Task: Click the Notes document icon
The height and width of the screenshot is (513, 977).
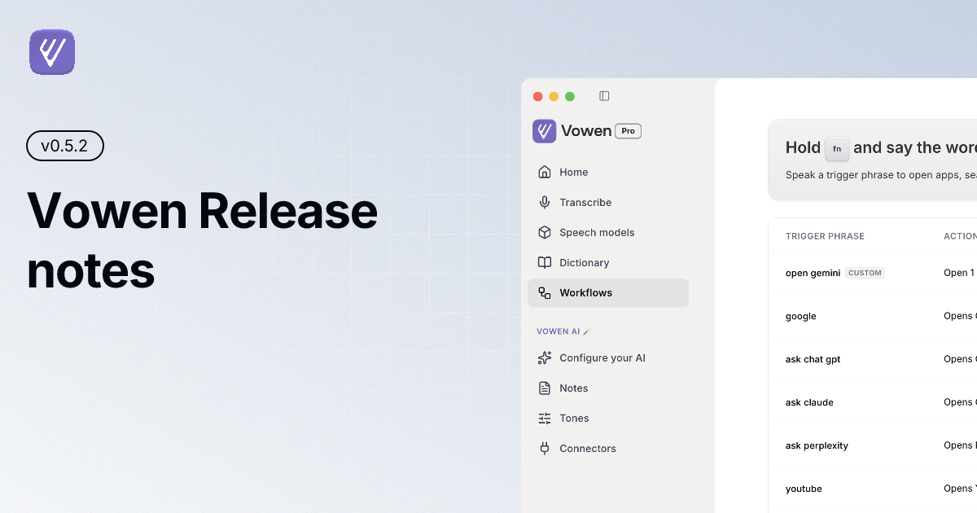Action: (x=545, y=388)
